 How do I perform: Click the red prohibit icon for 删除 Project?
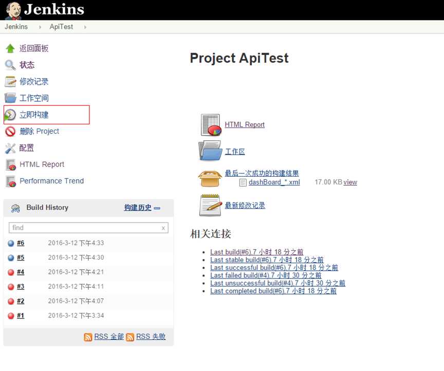coord(10,132)
